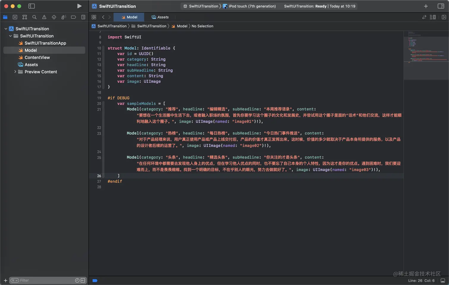Image resolution: width=449 pixels, height=285 pixels.
Task: Toggle the debug area at bottom right
Action: point(443,281)
